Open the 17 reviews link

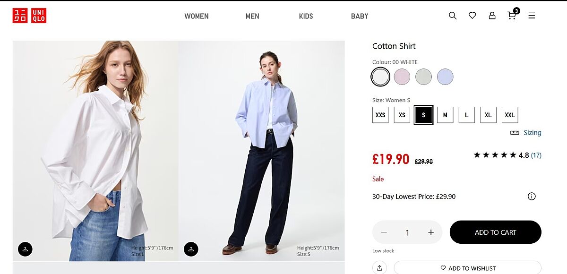[536, 155]
